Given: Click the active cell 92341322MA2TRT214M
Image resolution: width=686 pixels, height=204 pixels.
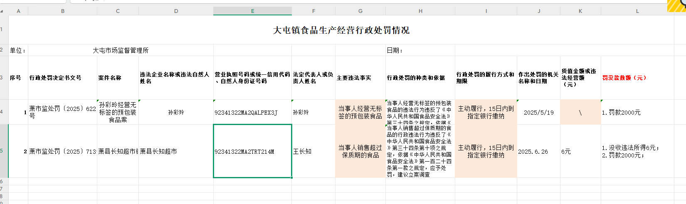Looking at the screenshot, I should (x=252, y=151).
